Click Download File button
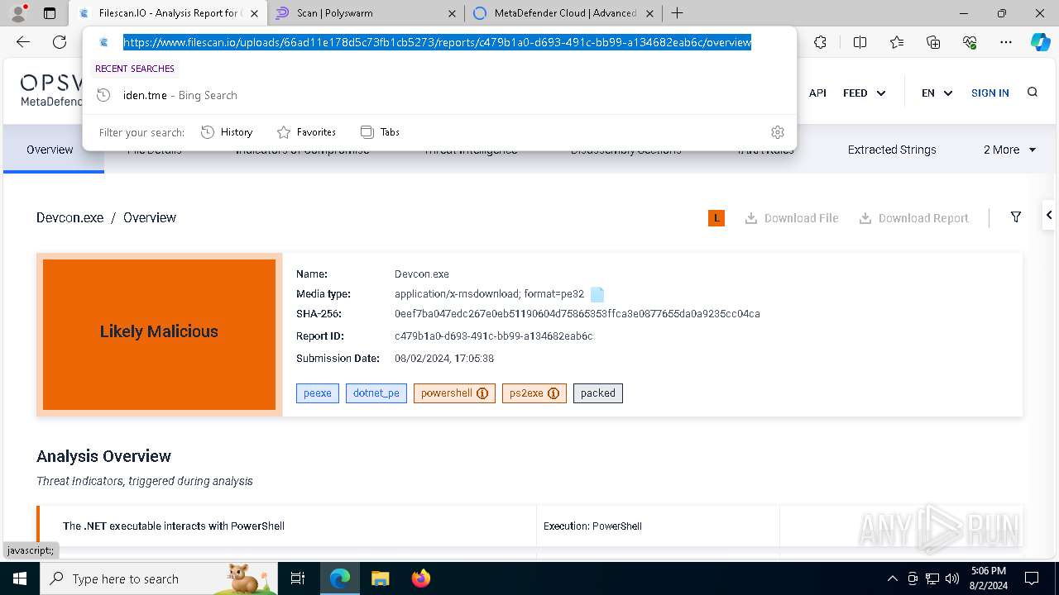This screenshot has height=595, width=1059. pos(792,218)
